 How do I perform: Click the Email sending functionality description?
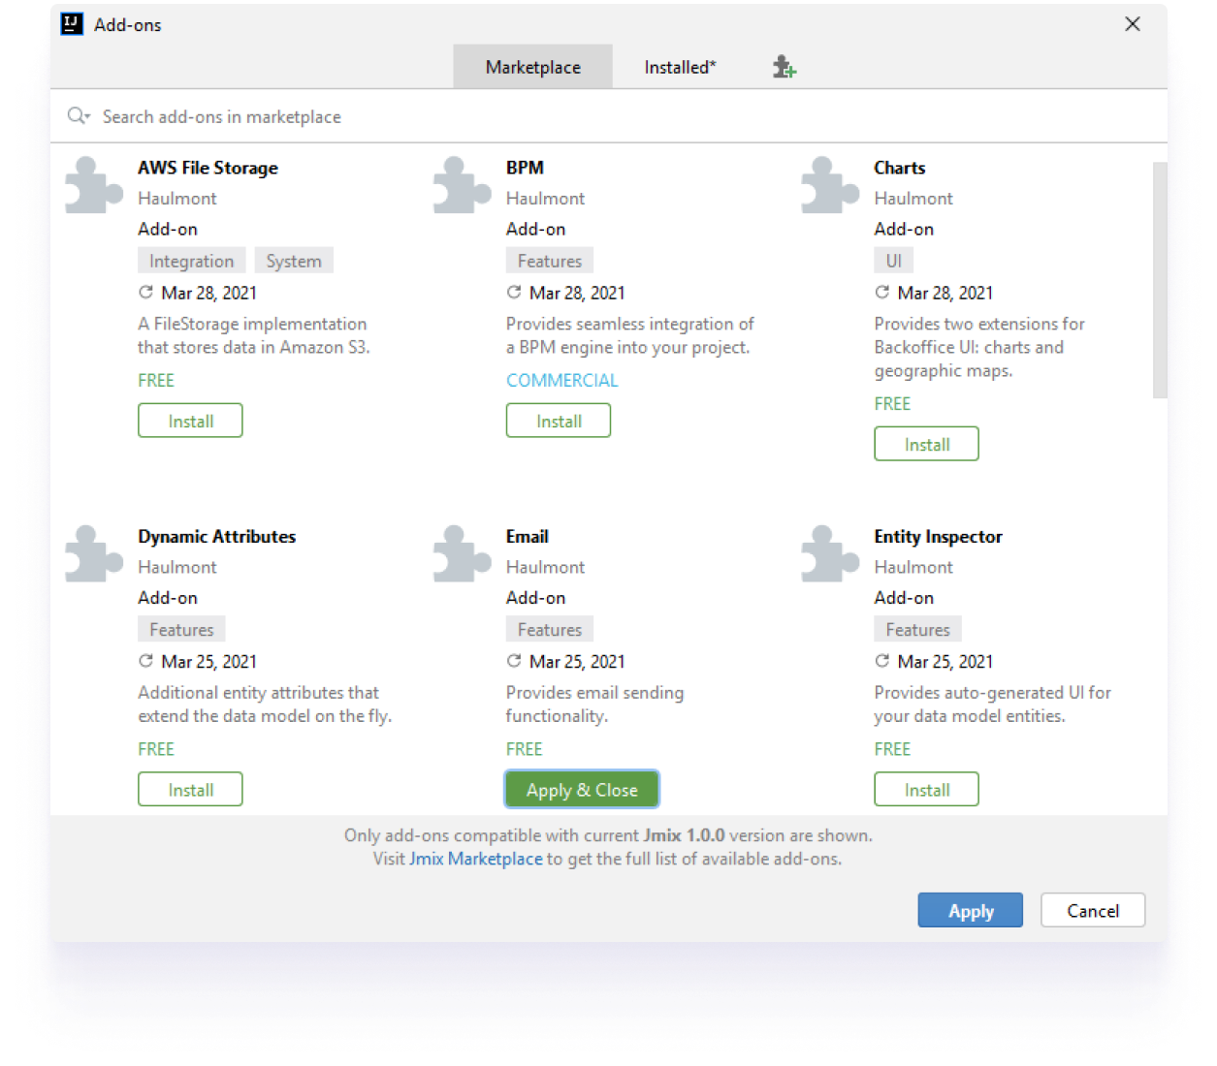point(595,704)
